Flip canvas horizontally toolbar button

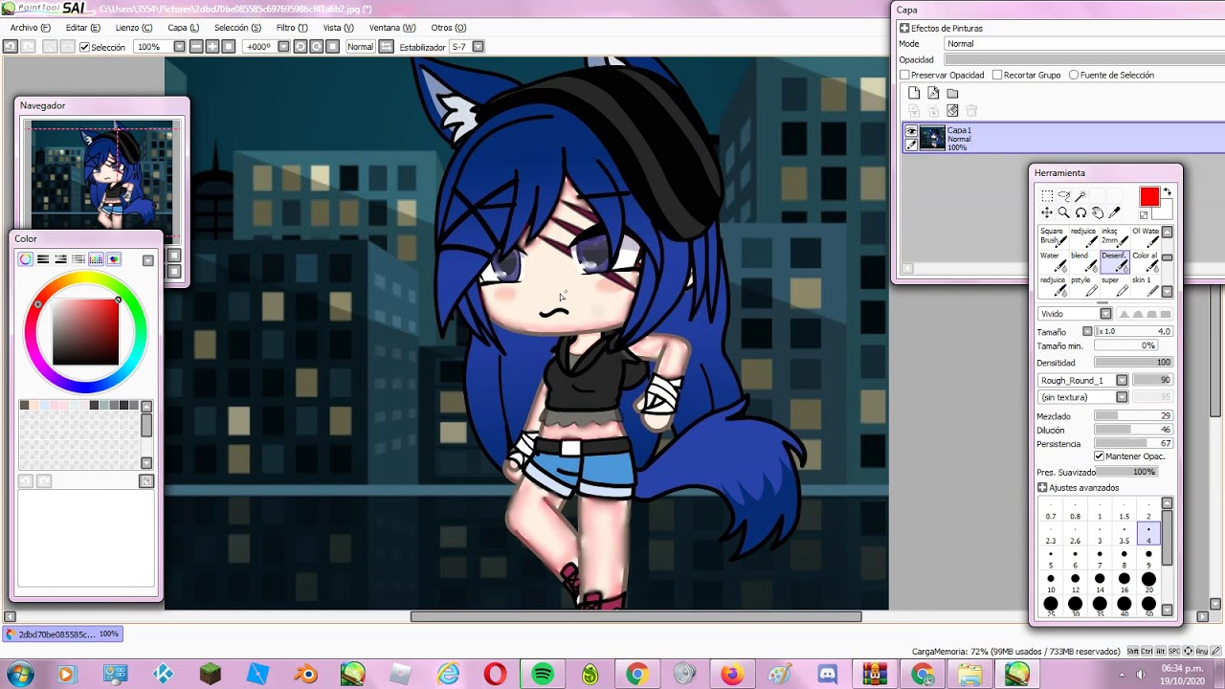point(386,47)
